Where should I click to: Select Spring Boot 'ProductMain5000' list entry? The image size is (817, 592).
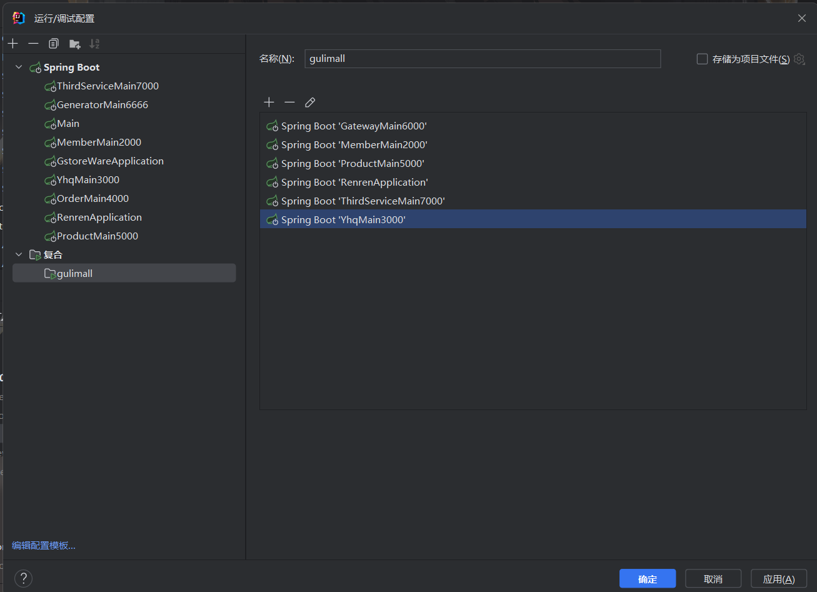tap(533, 163)
